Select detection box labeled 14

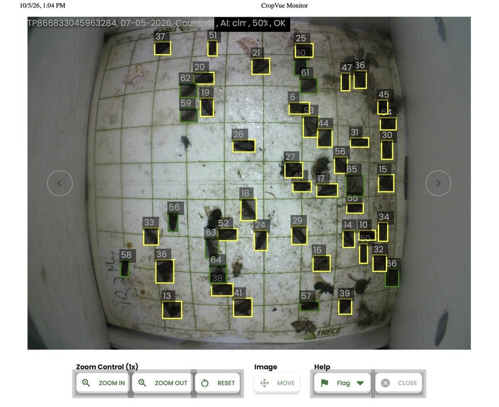click(x=349, y=239)
